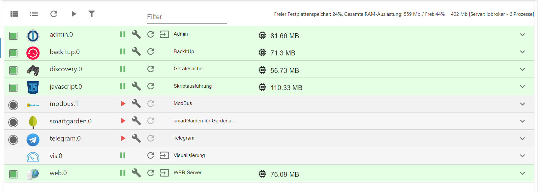Click the Filter input field
Screen dimensions: 538x192
tap(187, 17)
